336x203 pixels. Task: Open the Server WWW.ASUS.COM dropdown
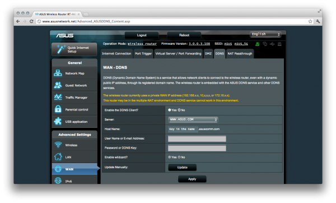tap(193, 119)
